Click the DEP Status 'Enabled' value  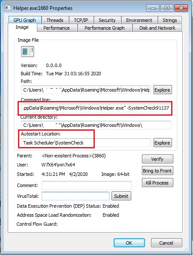111,206
